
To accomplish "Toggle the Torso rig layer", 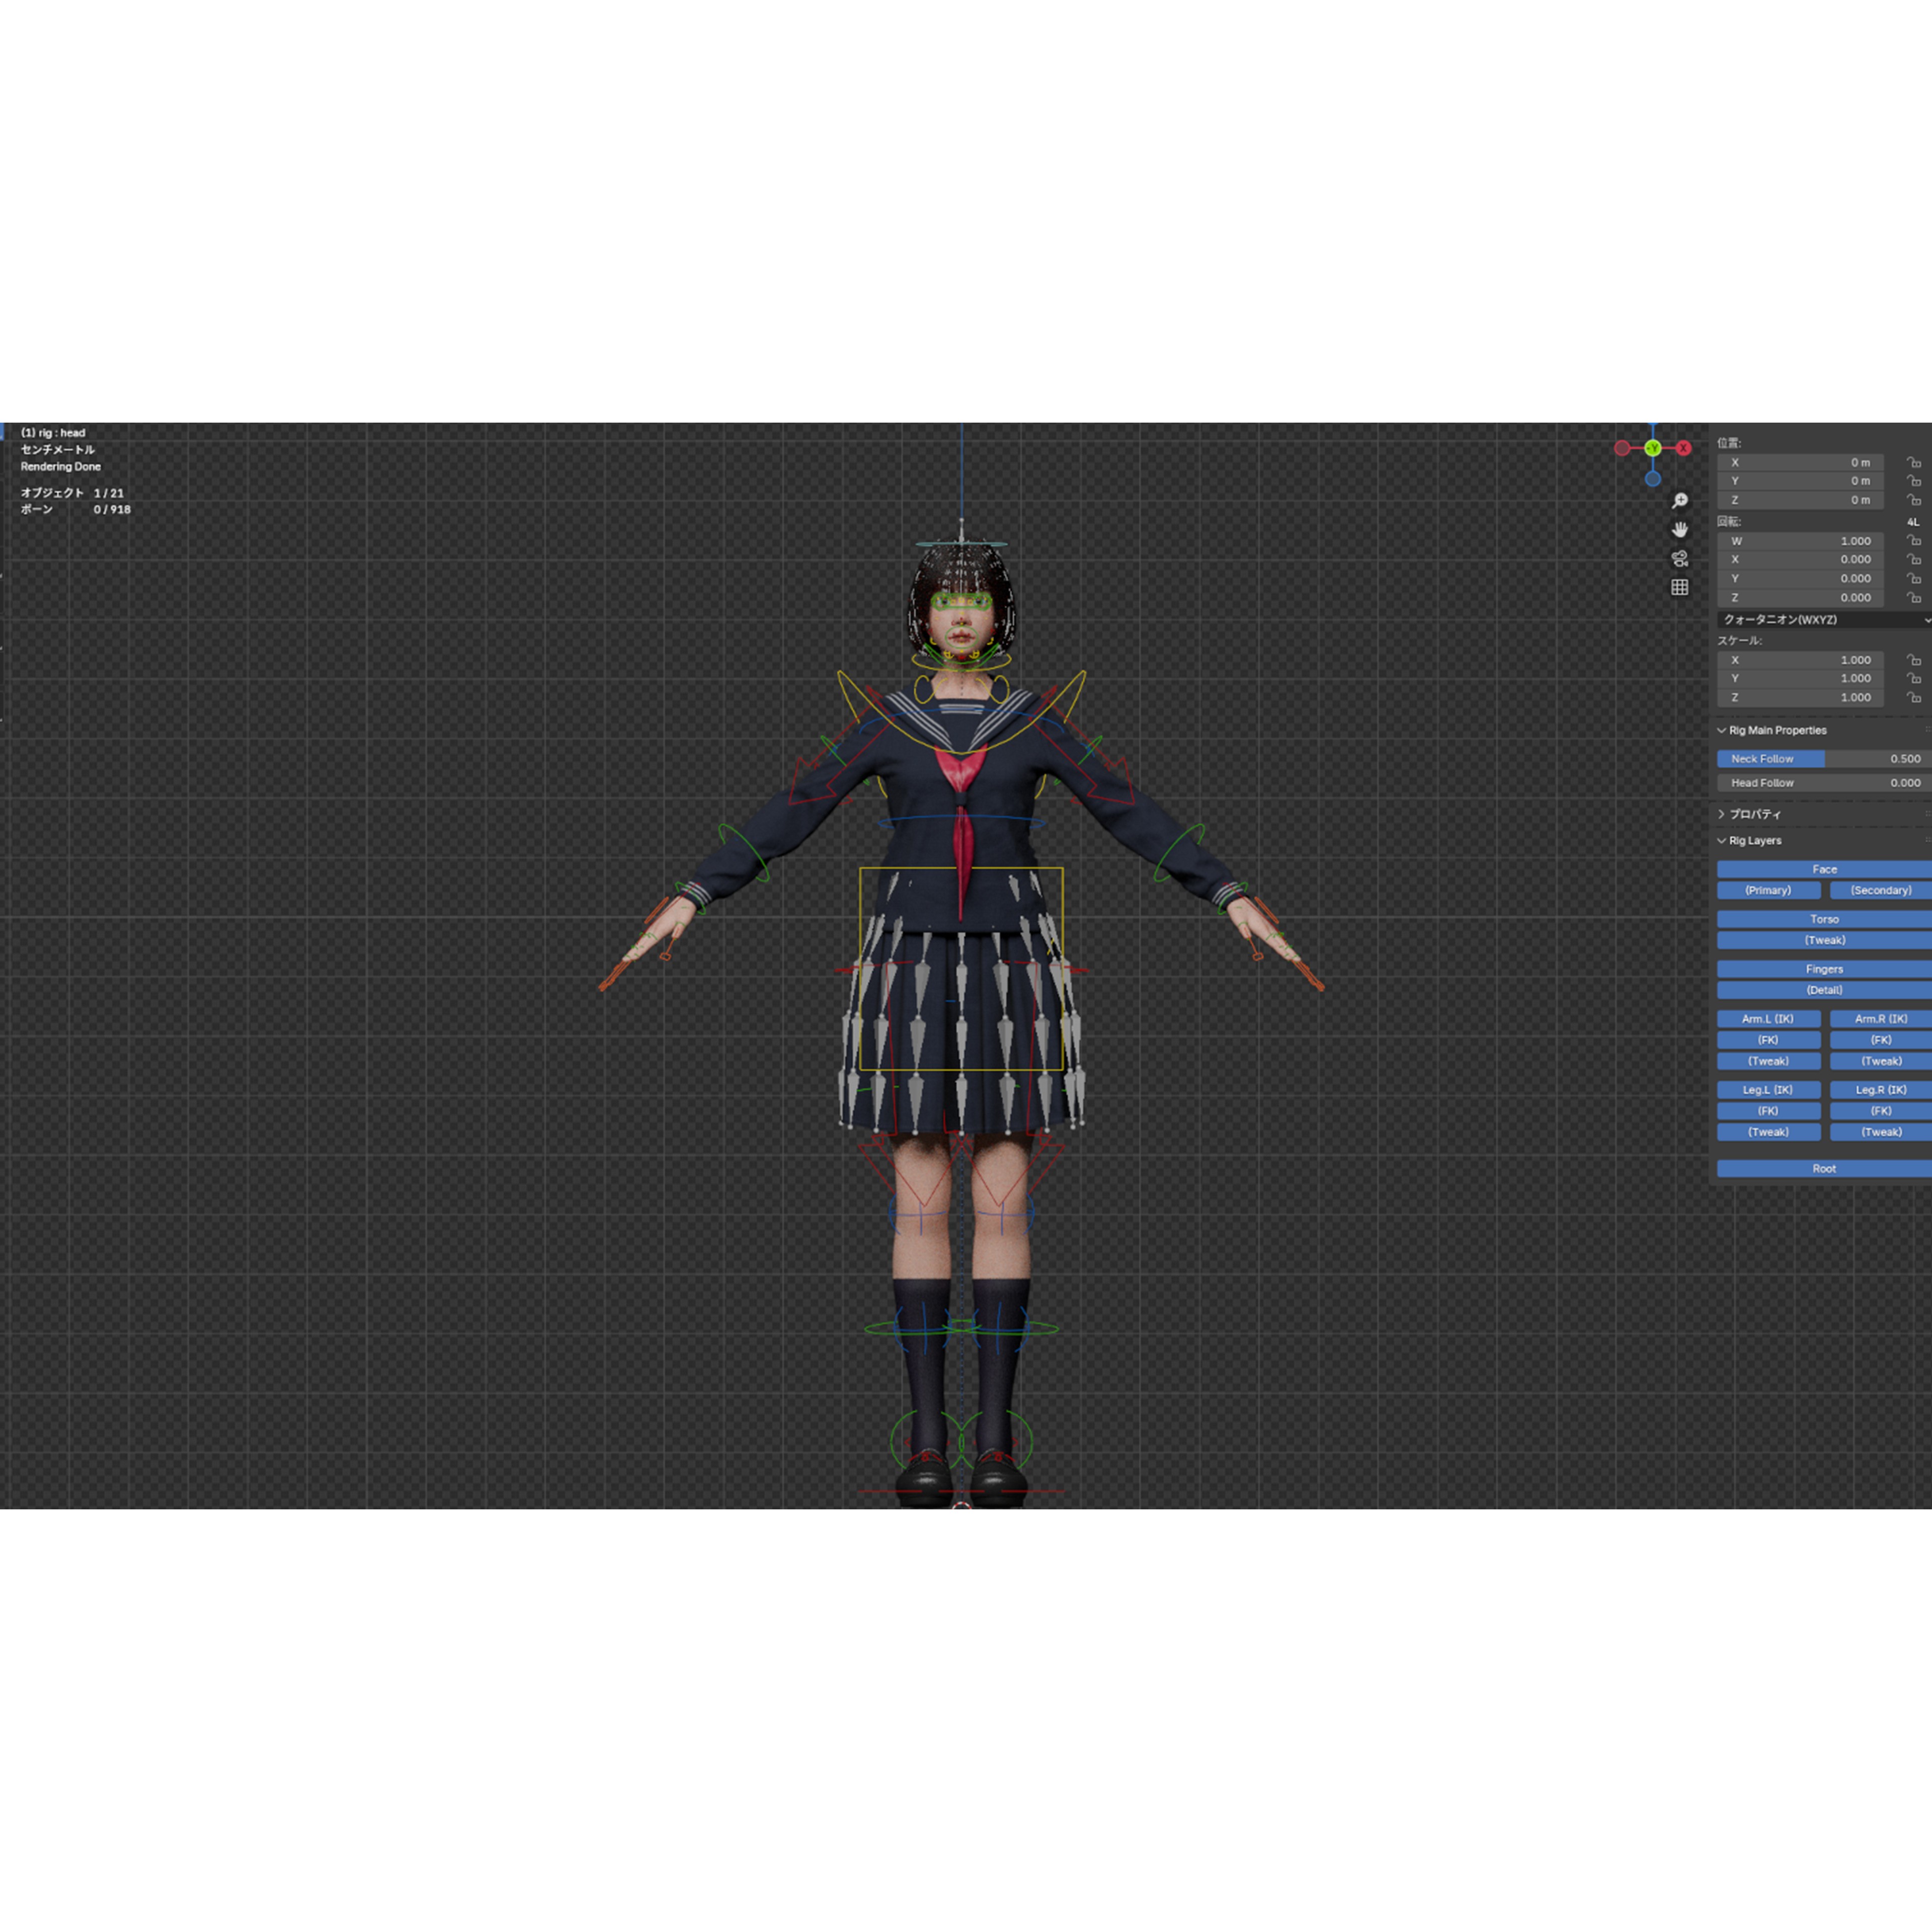I will 1824,918.
